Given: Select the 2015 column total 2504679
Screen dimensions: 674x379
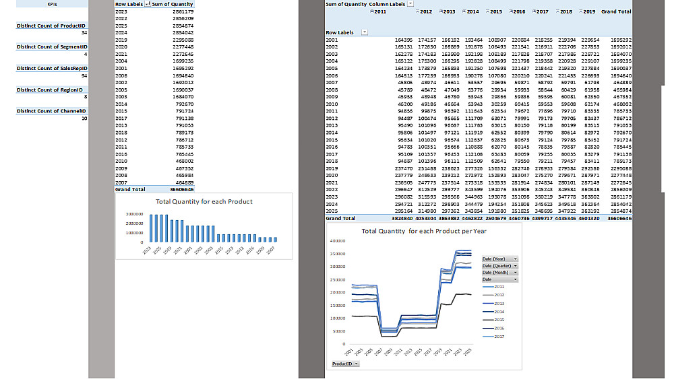Looking at the screenshot, I should pos(495,219).
